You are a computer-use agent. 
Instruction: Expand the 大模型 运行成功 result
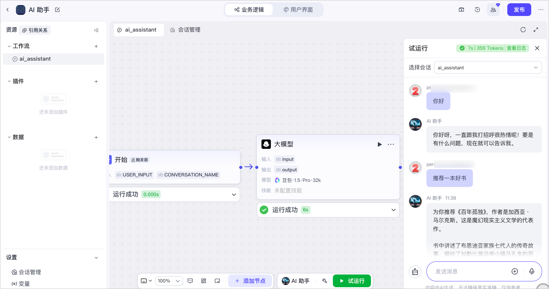393,210
